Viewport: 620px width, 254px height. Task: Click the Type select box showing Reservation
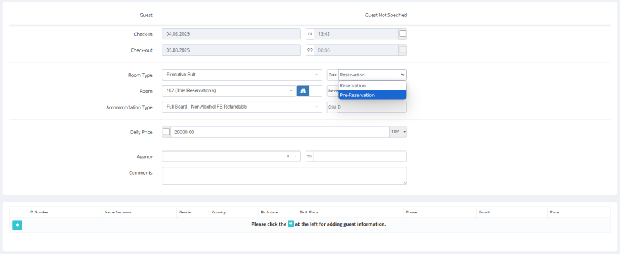point(372,75)
